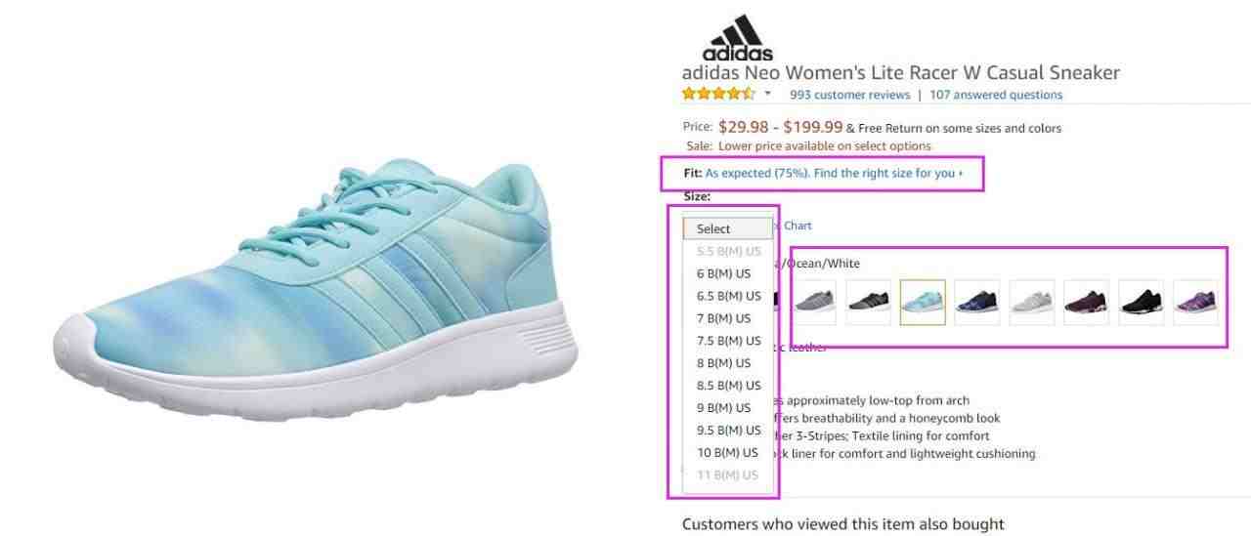Pick size 8.5 B(M) US option
1251x536 pixels.
[728, 386]
